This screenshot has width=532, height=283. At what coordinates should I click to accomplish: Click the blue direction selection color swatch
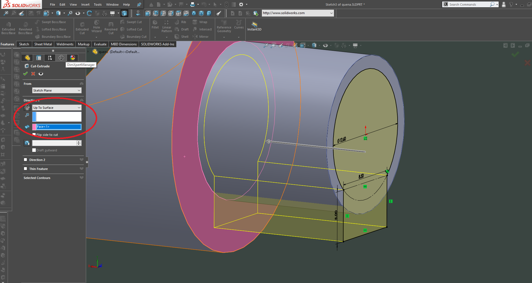[34, 117]
